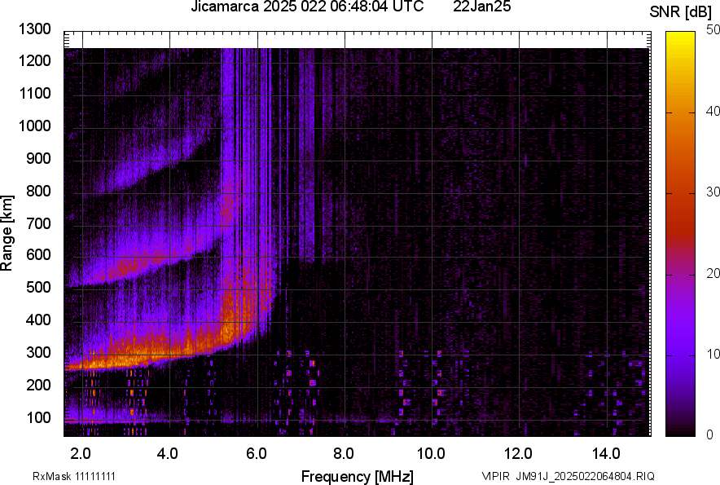Click the 8.0 tick on the frequency axis
720x485 pixels.
click(344, 453)
